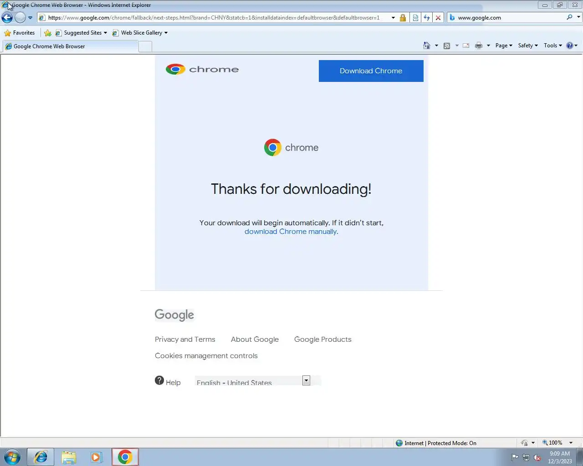
Task: Click Internet Explorer taskbar icon
Action: pos(41,457)
